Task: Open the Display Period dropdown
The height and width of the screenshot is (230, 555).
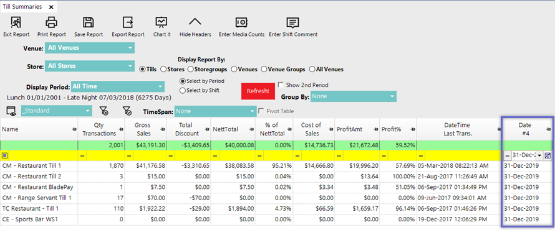Action: (117, 86)
